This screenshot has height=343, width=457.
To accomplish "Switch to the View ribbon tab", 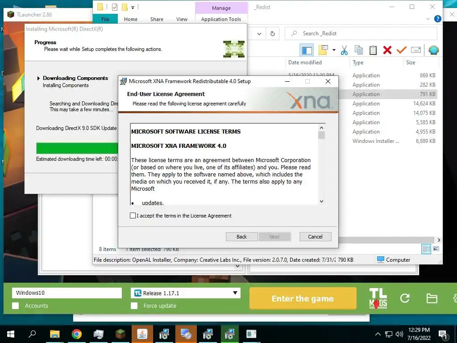I will (x=182, y=19).
